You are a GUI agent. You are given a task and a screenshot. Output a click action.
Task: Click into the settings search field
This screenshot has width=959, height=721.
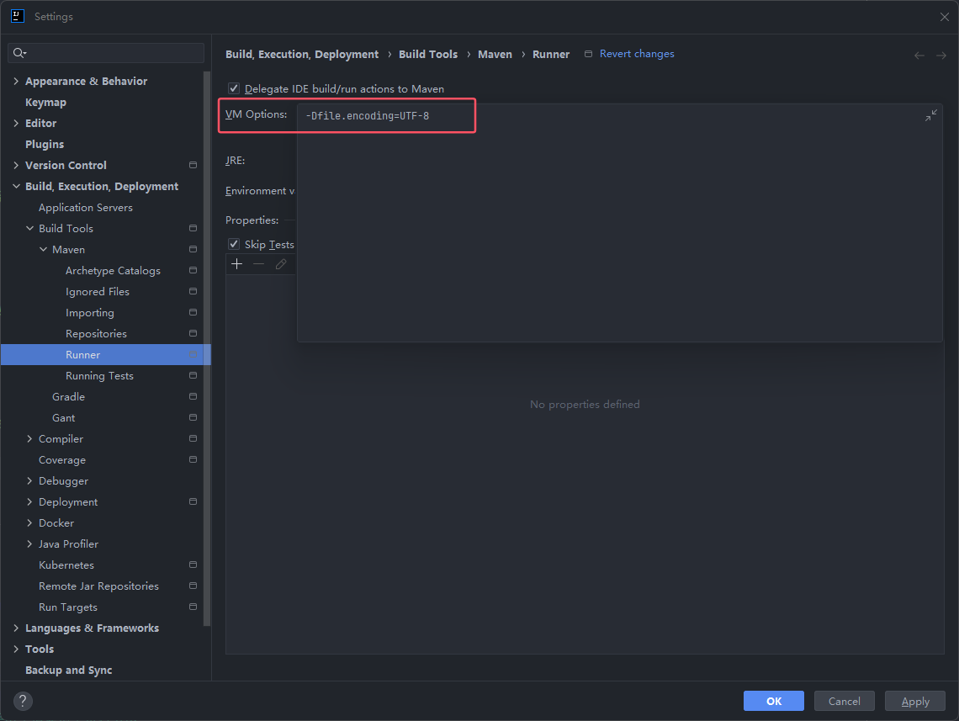(106, 53)
